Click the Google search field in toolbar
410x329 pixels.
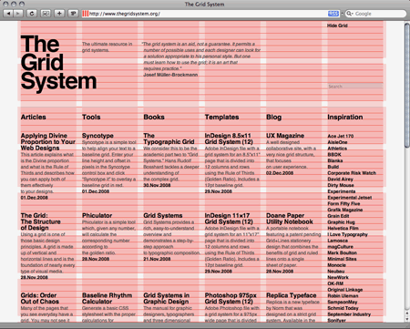(375, 14)
